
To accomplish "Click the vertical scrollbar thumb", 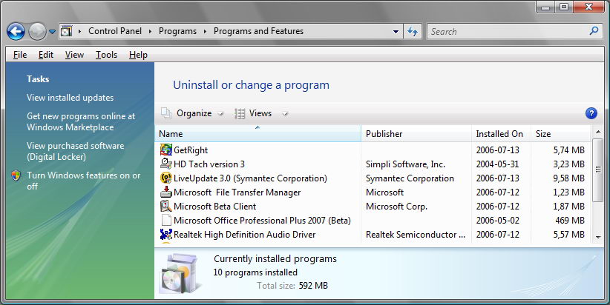I will tap(598, 170).
